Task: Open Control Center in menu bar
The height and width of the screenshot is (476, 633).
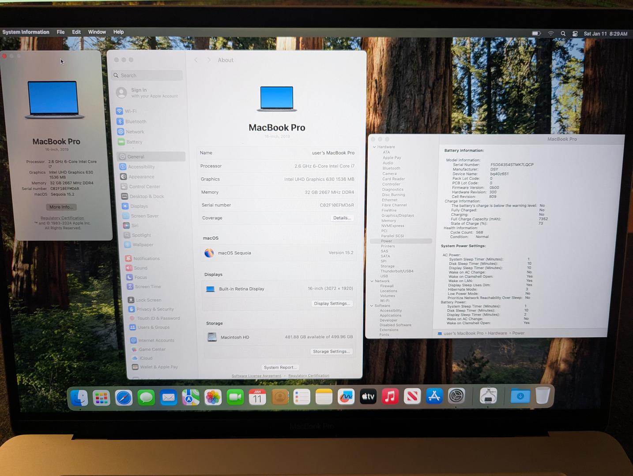Action: (575, 33)
